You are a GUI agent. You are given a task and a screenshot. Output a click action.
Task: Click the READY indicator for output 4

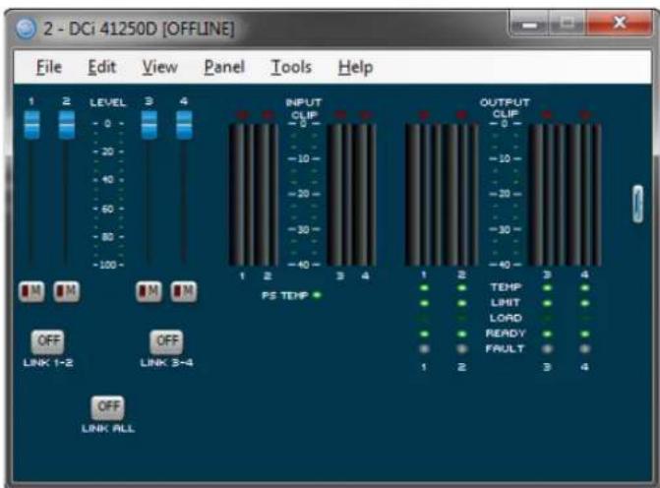pyautogui.click(x=584, y=334)
